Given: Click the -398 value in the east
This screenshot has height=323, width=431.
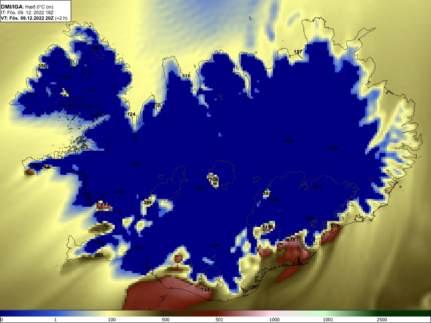Looking at the screenshot, I should [x=332, y=148].
